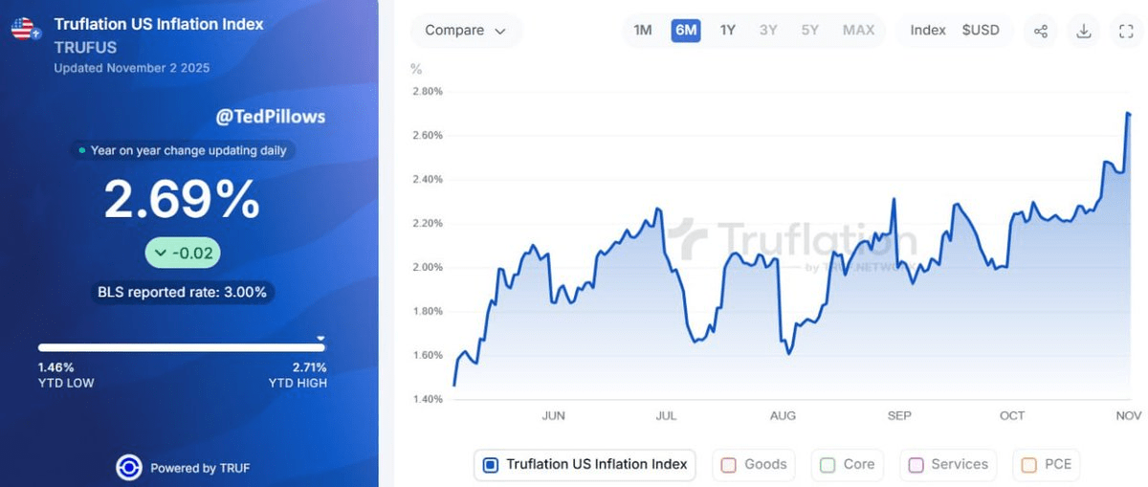Select the 1Y time range
1148x487 pixels.
coord(728,31)
